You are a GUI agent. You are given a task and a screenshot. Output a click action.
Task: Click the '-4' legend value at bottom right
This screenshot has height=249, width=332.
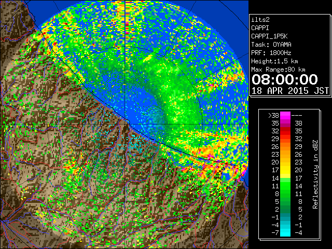pos(298,233)
